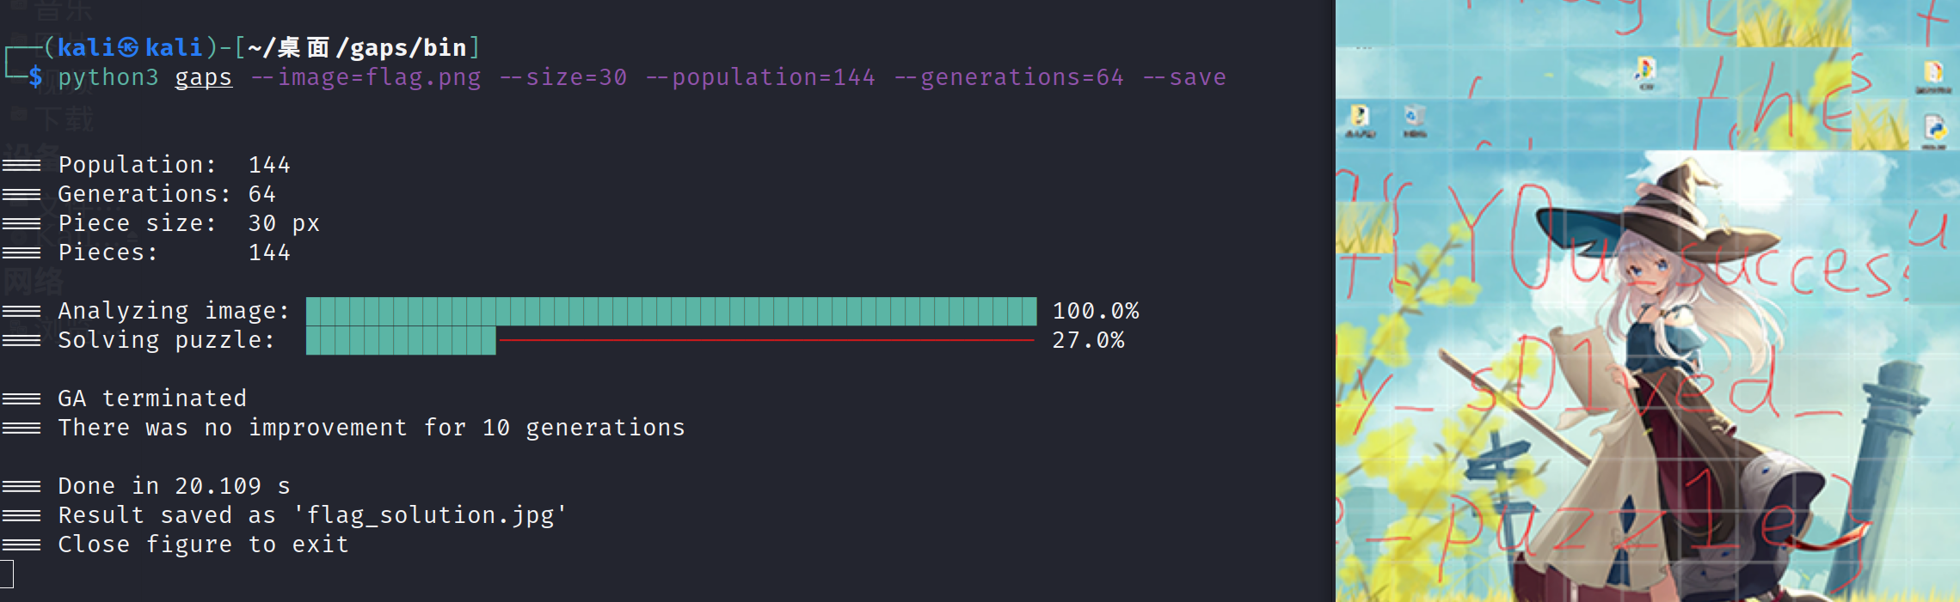The image size is (1960, 602).
Task: Click the Solving puzzle progress bar
Action: pyautogui.click(x=401, y=340)
